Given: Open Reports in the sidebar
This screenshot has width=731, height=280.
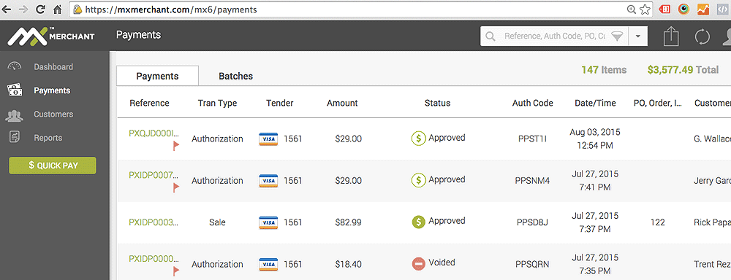Looking at the screenshot, I should [48, 138].
